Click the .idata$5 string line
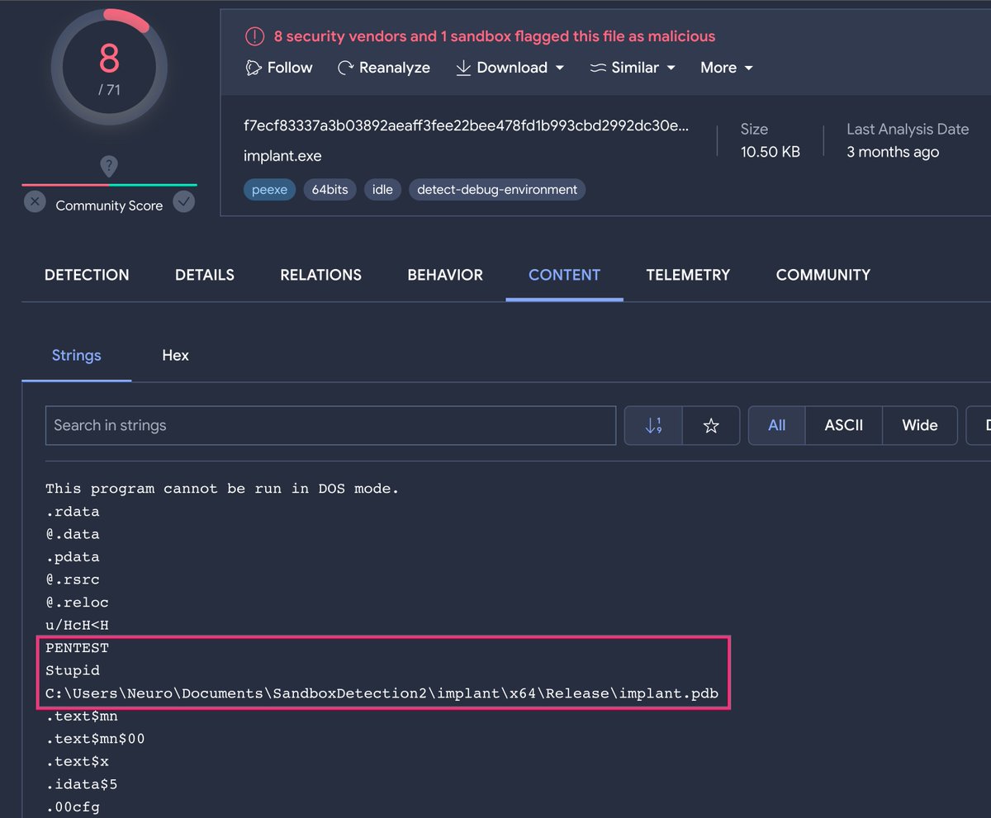The width and height of the screenshot is (991, 818). tap(82, 784)
